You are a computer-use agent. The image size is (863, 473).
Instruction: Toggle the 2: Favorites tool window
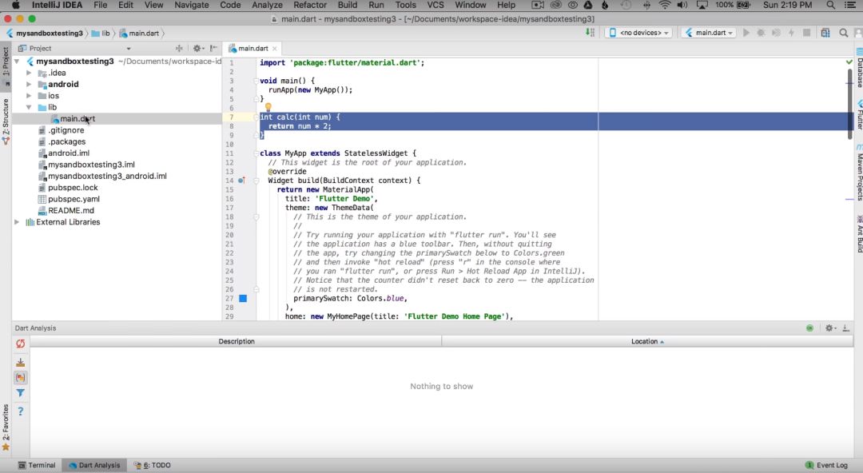coord(6,427)
